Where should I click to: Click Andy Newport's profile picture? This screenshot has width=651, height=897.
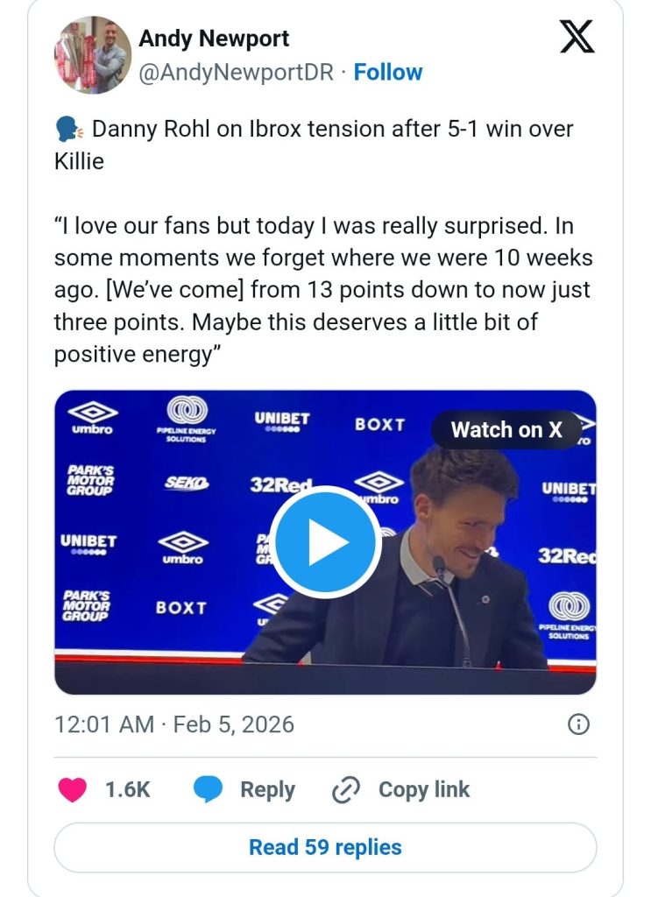click(92, 54)
